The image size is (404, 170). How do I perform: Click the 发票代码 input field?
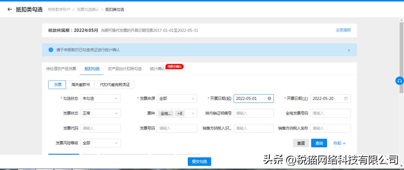100,128
